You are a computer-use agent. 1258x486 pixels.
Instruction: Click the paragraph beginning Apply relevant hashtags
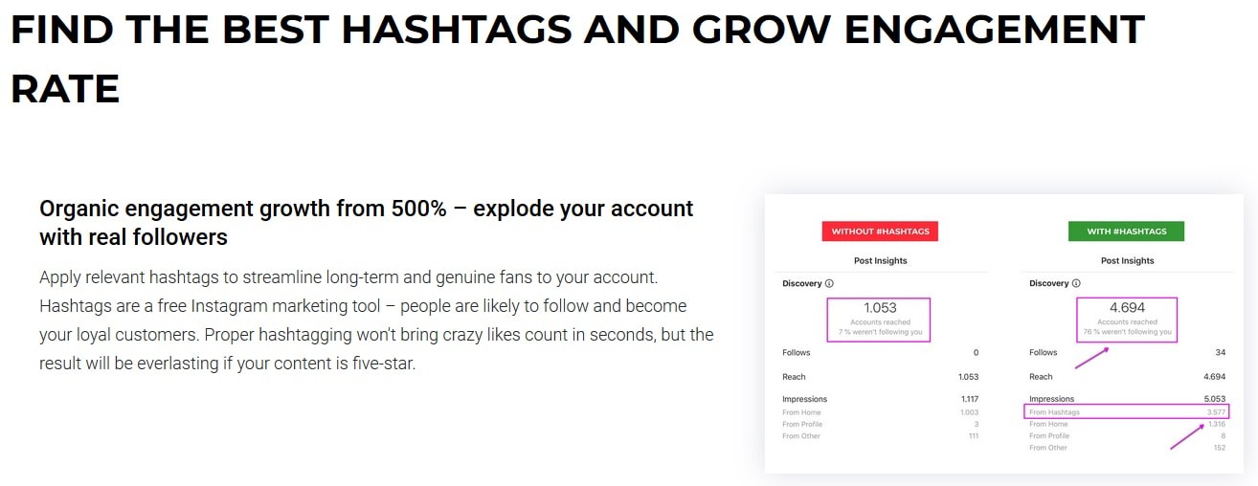[376, 320]
